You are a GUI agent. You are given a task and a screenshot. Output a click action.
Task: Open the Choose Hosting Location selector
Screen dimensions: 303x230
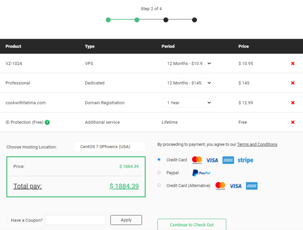point(110,147)
